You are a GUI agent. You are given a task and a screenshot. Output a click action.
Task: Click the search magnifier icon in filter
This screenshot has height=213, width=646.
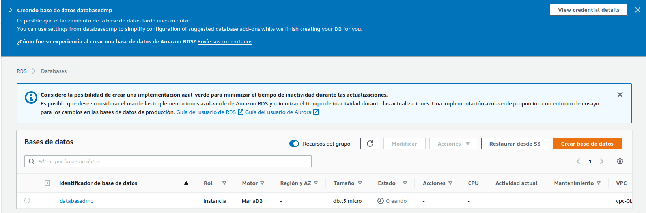pyautogui.click(x=32, y=161)
